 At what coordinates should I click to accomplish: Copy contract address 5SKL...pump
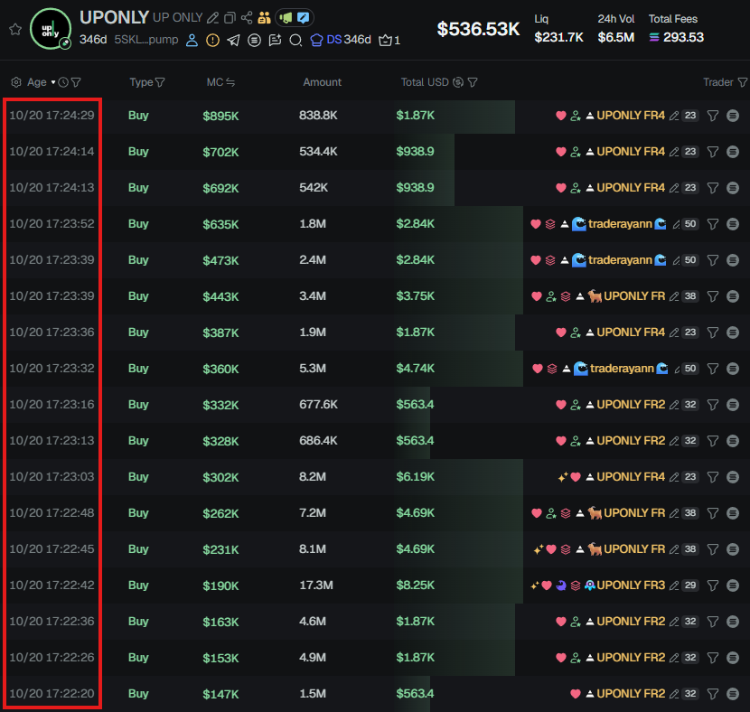pyautogui.click(x=146, y=40)
